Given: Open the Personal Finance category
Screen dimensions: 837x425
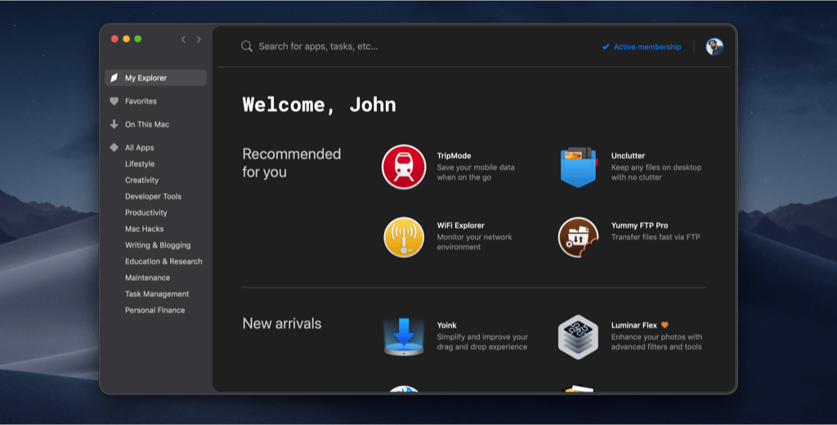Looking at the screenshot, I should 154,311.
